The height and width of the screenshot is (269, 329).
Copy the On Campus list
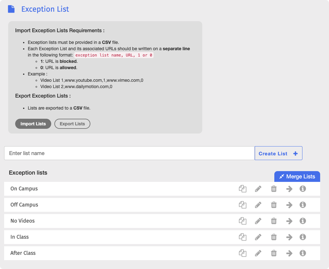242,189
